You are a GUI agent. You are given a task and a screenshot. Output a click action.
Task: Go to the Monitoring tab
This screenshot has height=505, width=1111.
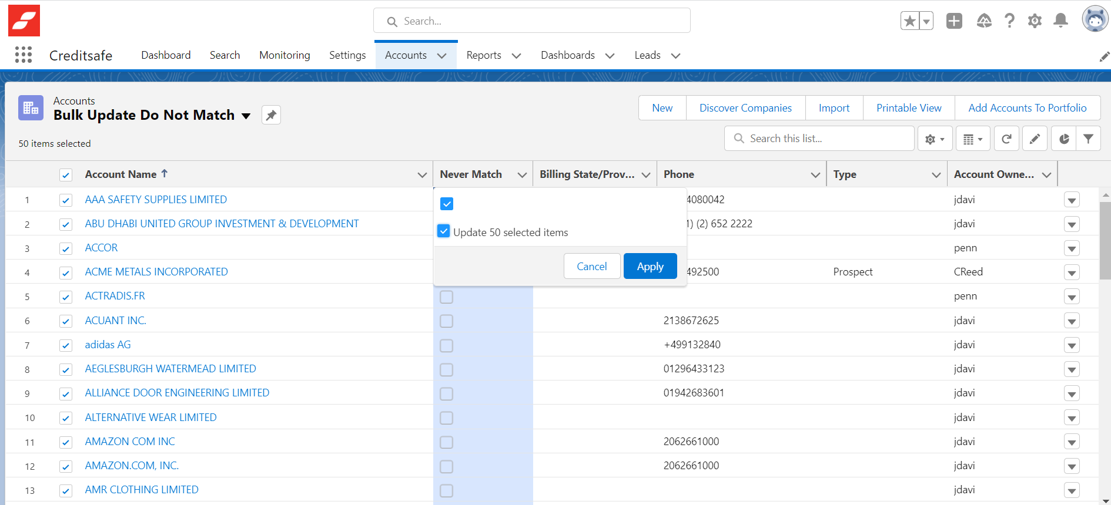tap(285, 55)
